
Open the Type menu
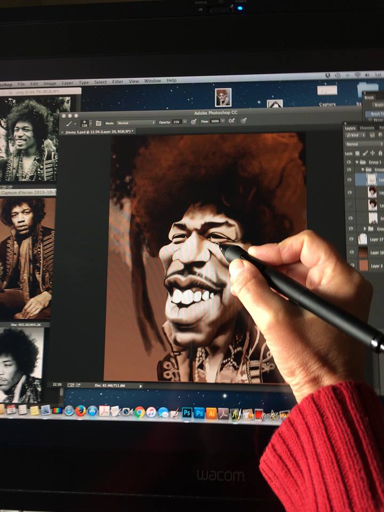click(x=84, y=83)
